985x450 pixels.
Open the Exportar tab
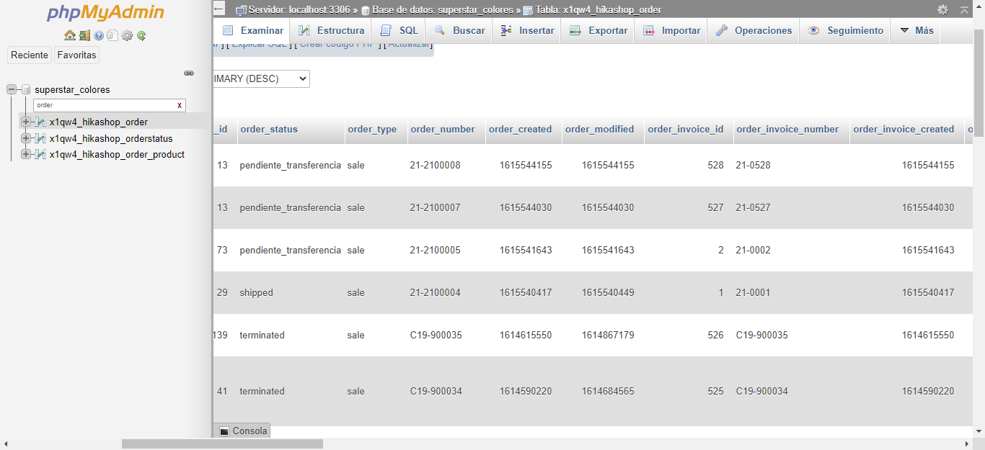coord(598,30)
